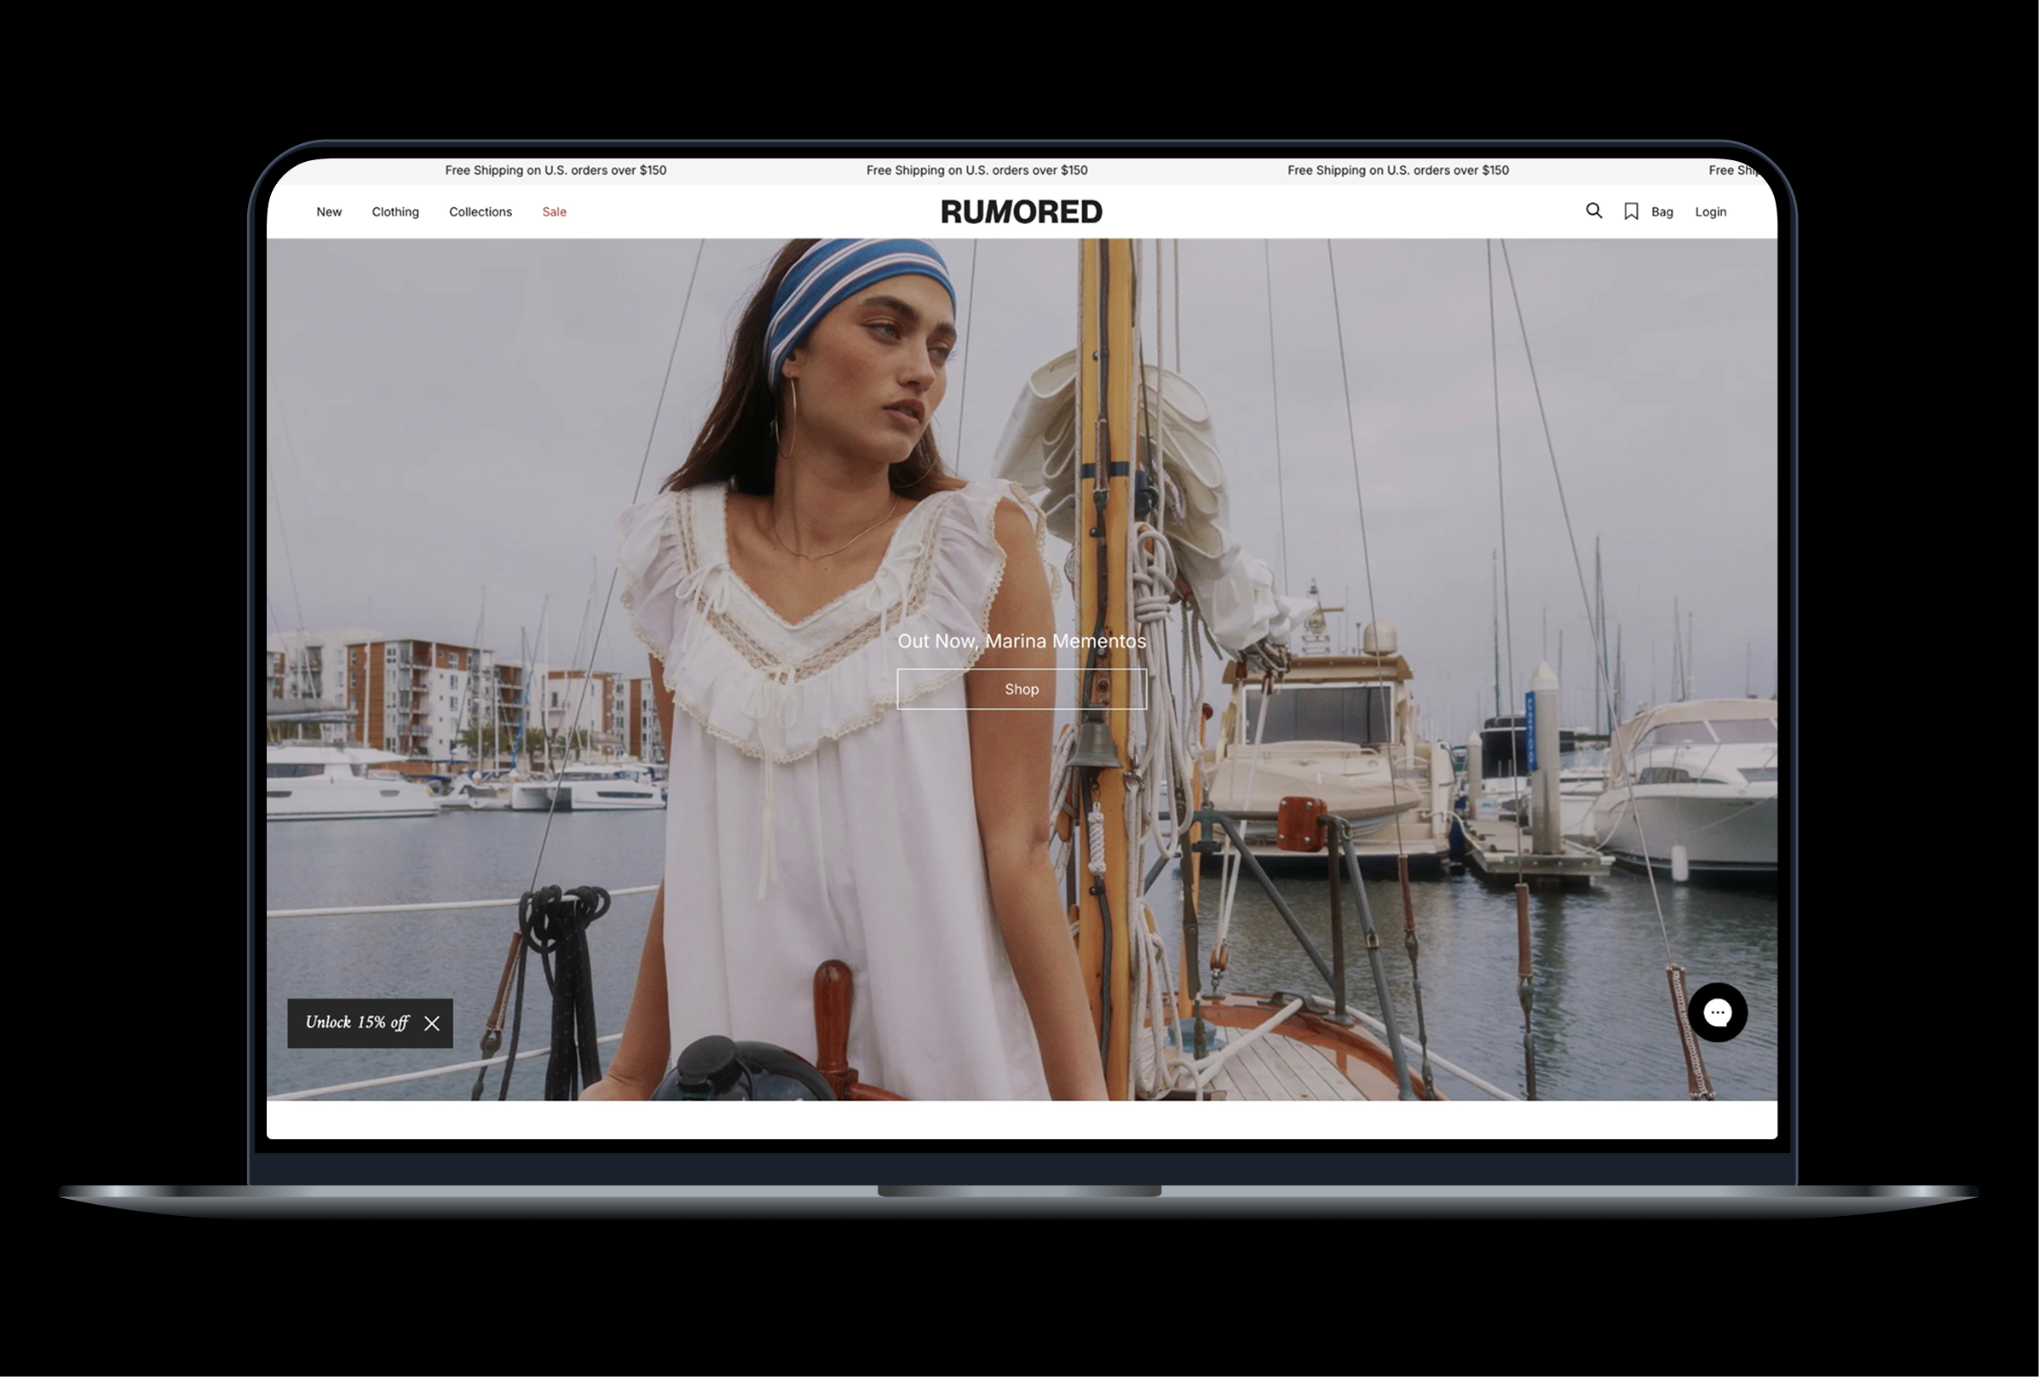
Task: Click the cut-off Free Shipping text at right
Action: [1732, 170]
